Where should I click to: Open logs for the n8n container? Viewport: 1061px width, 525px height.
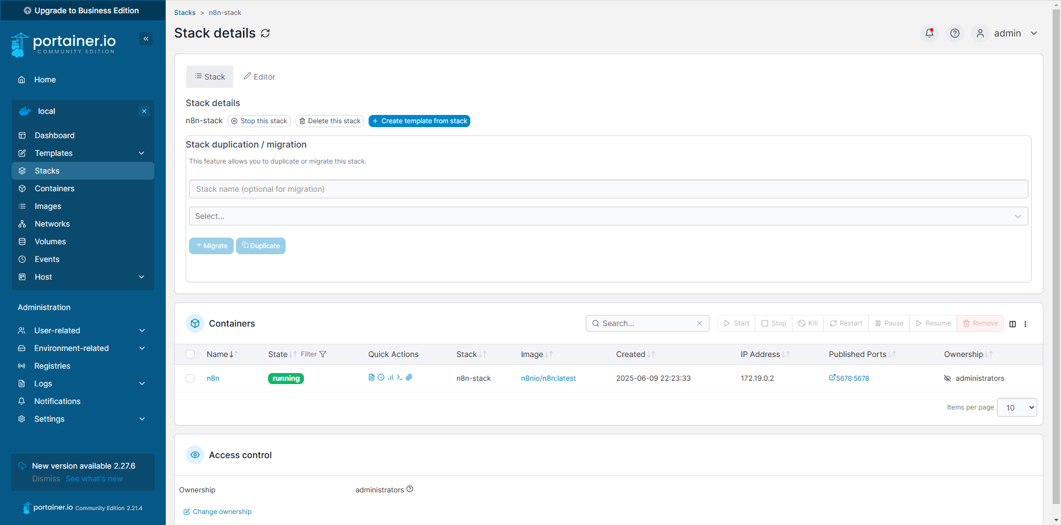click(x=371, y=377)
